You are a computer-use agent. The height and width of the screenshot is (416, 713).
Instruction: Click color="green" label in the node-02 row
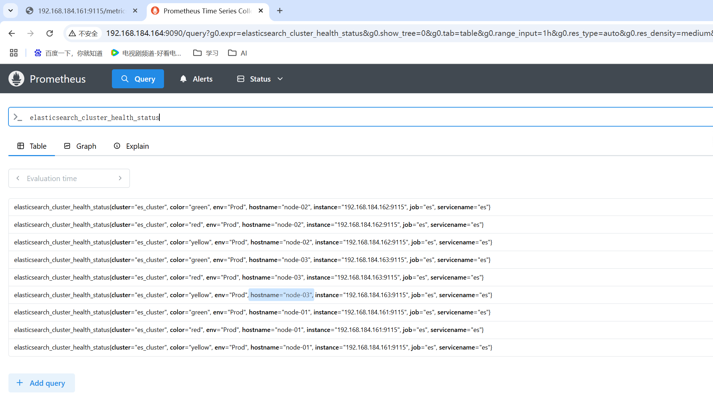190,207
